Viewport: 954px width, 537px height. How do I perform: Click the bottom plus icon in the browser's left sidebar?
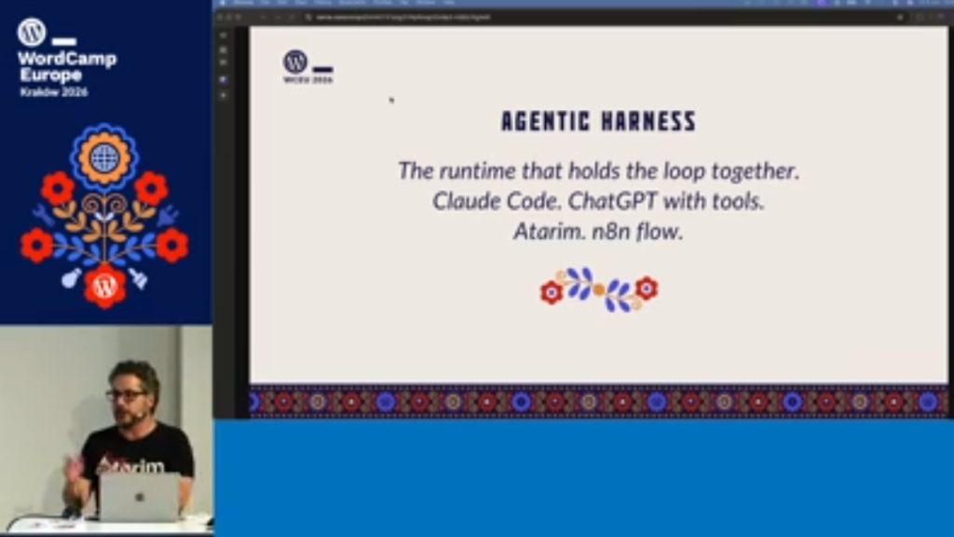point(224,96)
